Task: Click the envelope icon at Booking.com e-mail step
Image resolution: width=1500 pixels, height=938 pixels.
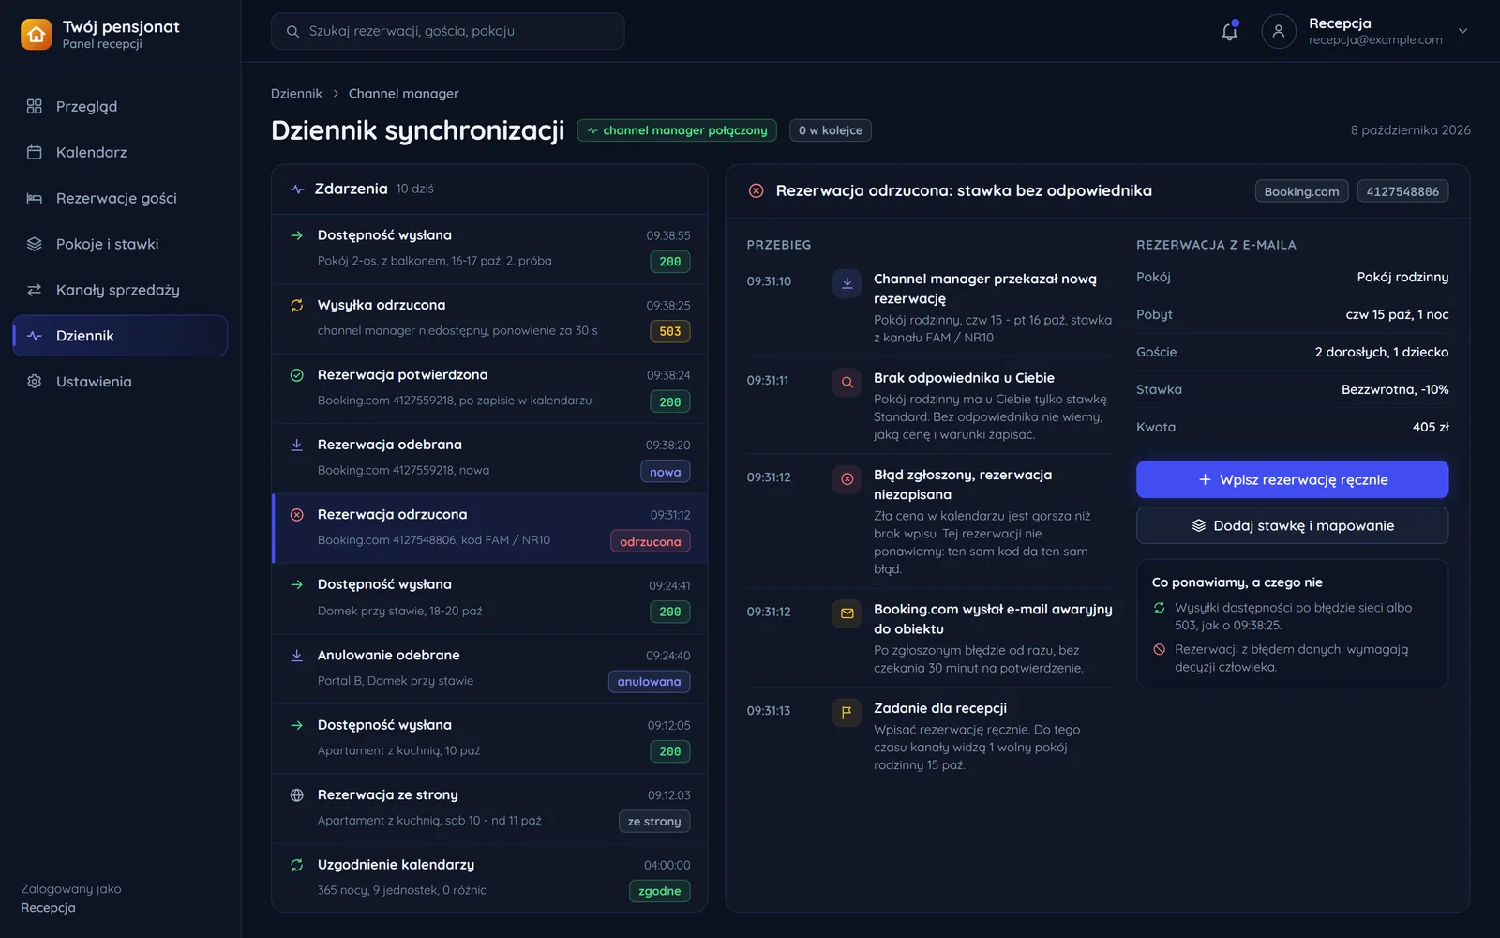Action: point(847,613)
